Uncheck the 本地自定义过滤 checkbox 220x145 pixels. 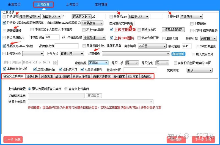point(4,69)
